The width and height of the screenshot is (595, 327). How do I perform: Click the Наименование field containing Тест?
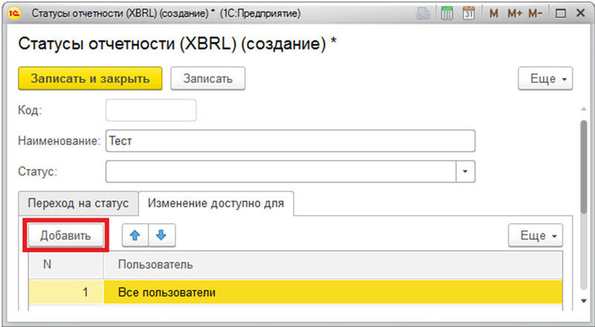[290, 140]
